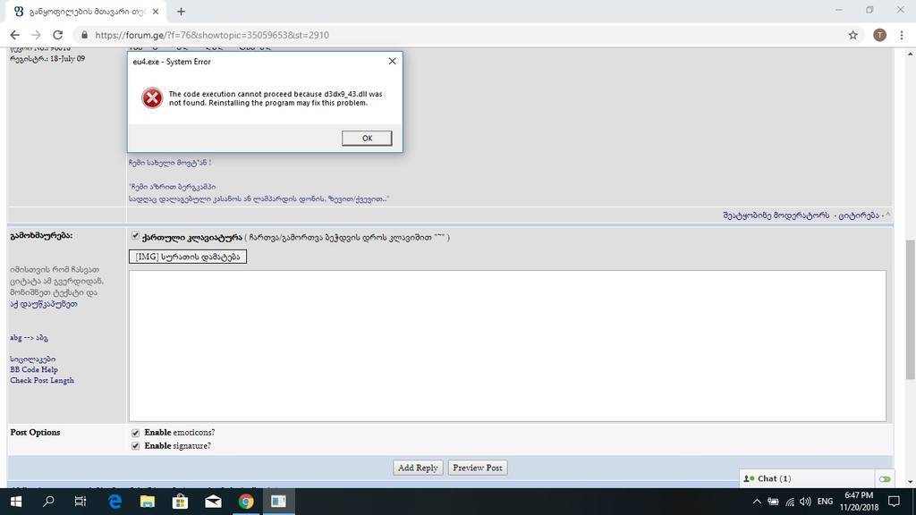The image size is (916, 515).
Task: Reload the forum page
Action: [56, 35]
